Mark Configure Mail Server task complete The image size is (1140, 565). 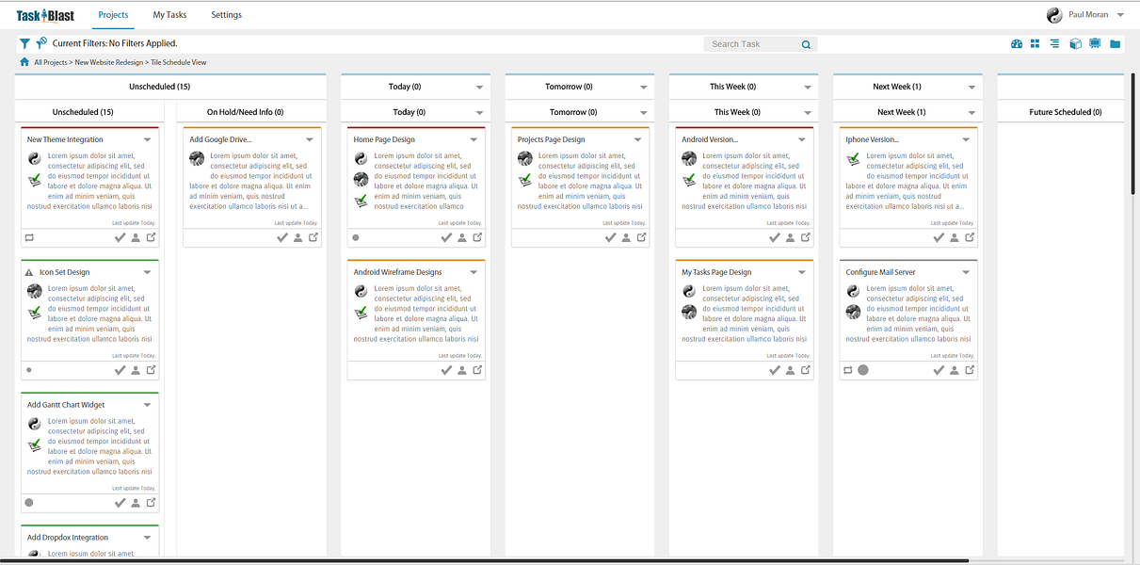point(939,370)
